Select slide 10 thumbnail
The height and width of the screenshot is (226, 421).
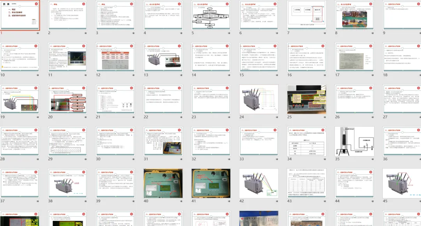[x=20, y=57]
